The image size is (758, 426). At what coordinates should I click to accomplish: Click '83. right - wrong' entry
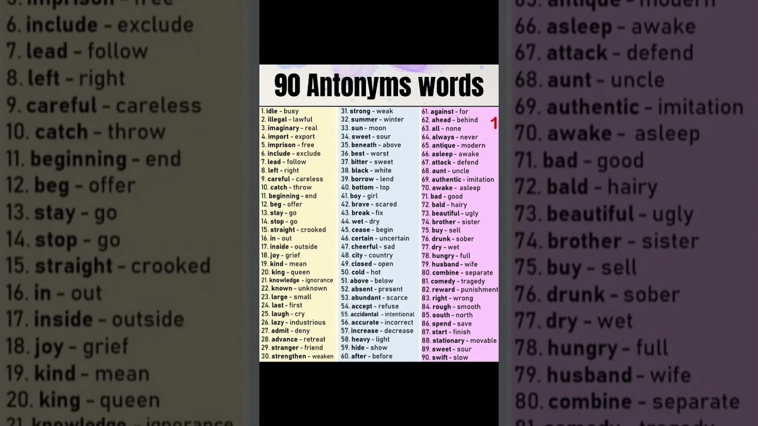(447, 298)
